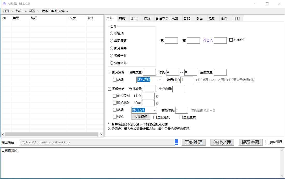The height and width of the screenshot is (179, 285).
Task: Select the 单视频 mode radio button
Action: (x=111, y=33)
